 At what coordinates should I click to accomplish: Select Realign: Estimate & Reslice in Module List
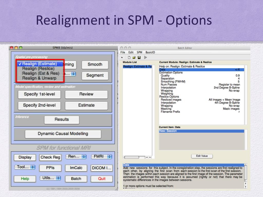pos(137,66)
